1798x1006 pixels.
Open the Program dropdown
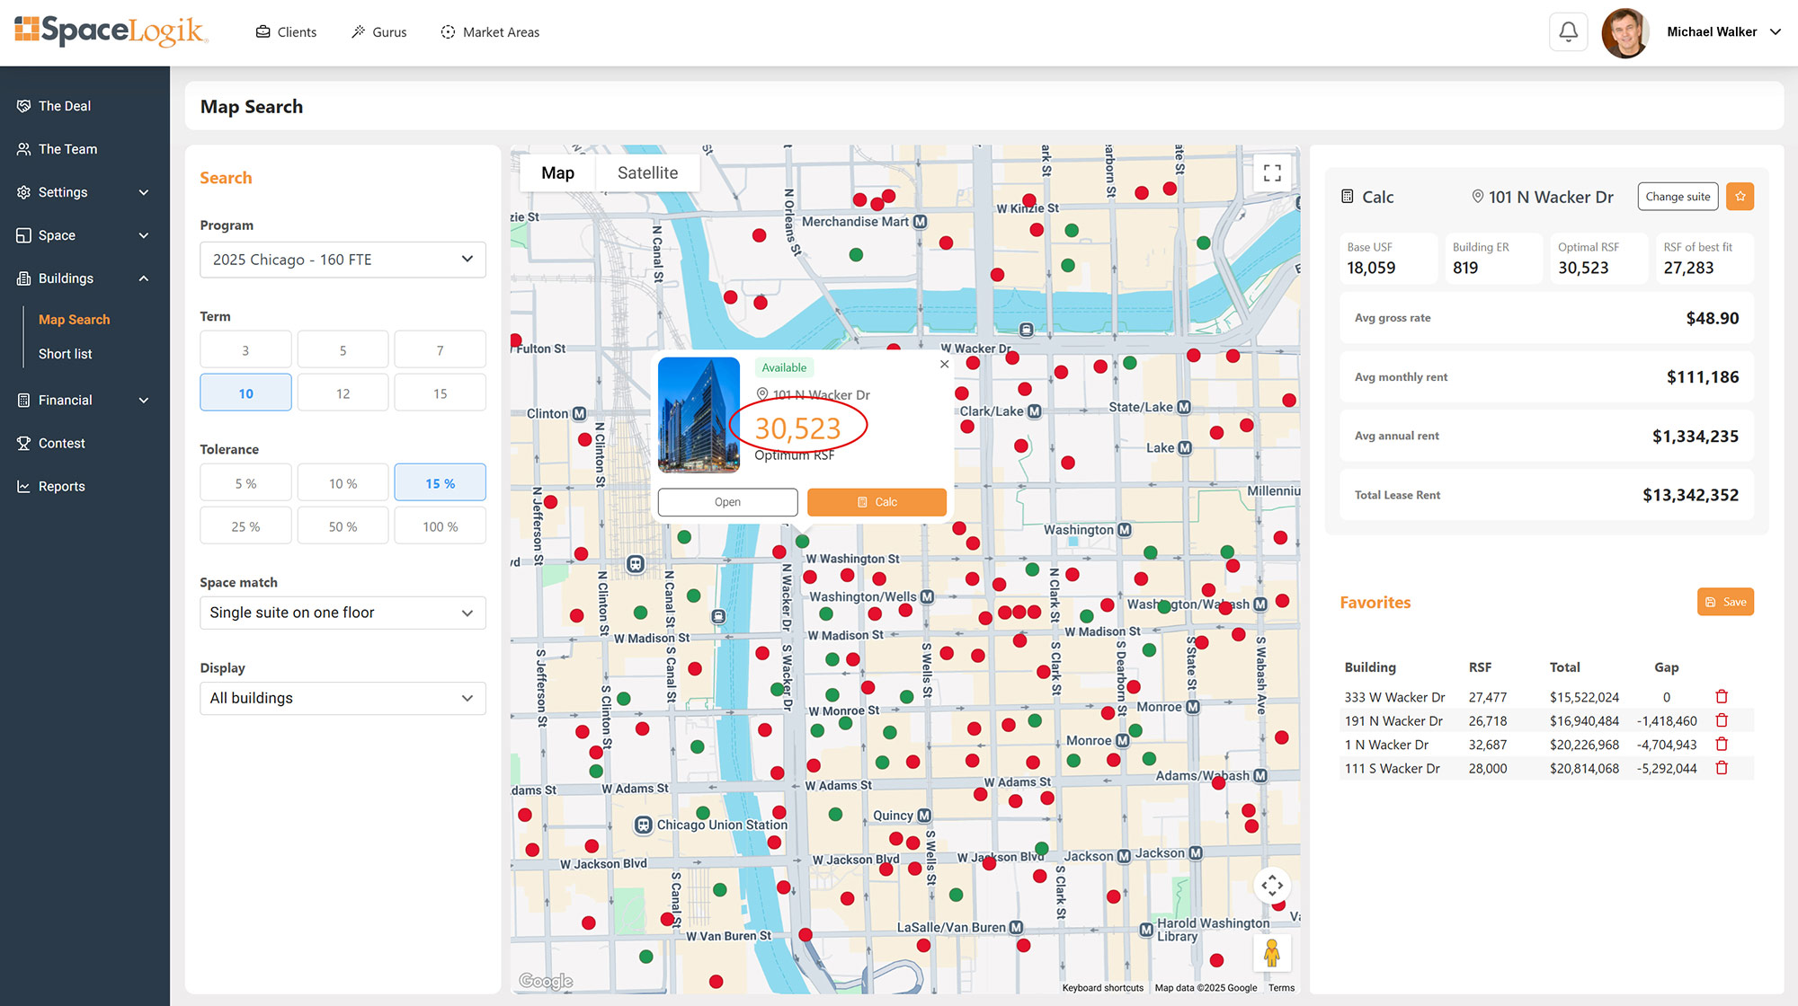click(x=343, y=260)
